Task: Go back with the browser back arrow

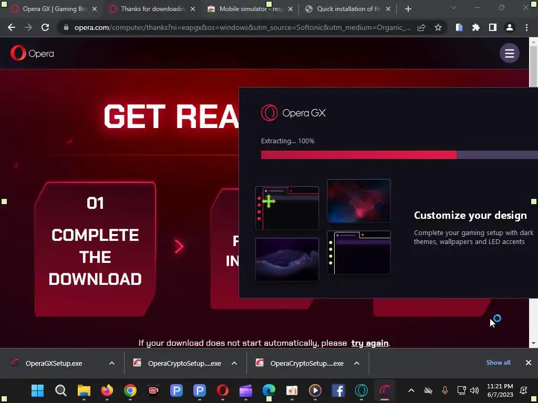Action: pyautogui.click(x=12, y=27)
